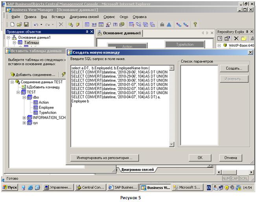
Task: Open the Справка menu
Action: (x=140, y=17)
